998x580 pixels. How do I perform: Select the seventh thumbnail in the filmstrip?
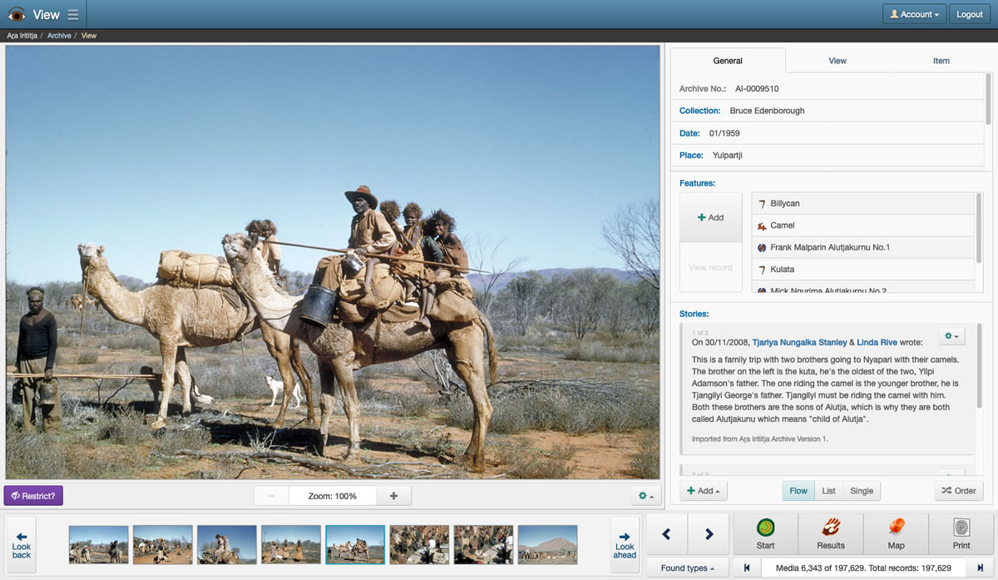pyautogui.click(x=483, y=545)
